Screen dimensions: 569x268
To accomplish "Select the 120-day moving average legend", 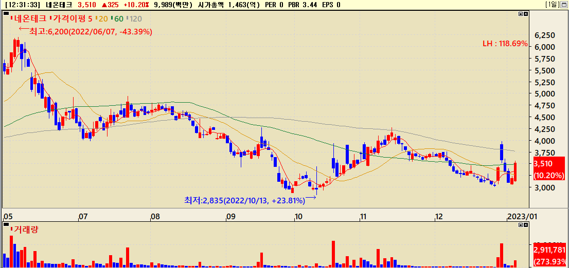I will tap(134, 18).
